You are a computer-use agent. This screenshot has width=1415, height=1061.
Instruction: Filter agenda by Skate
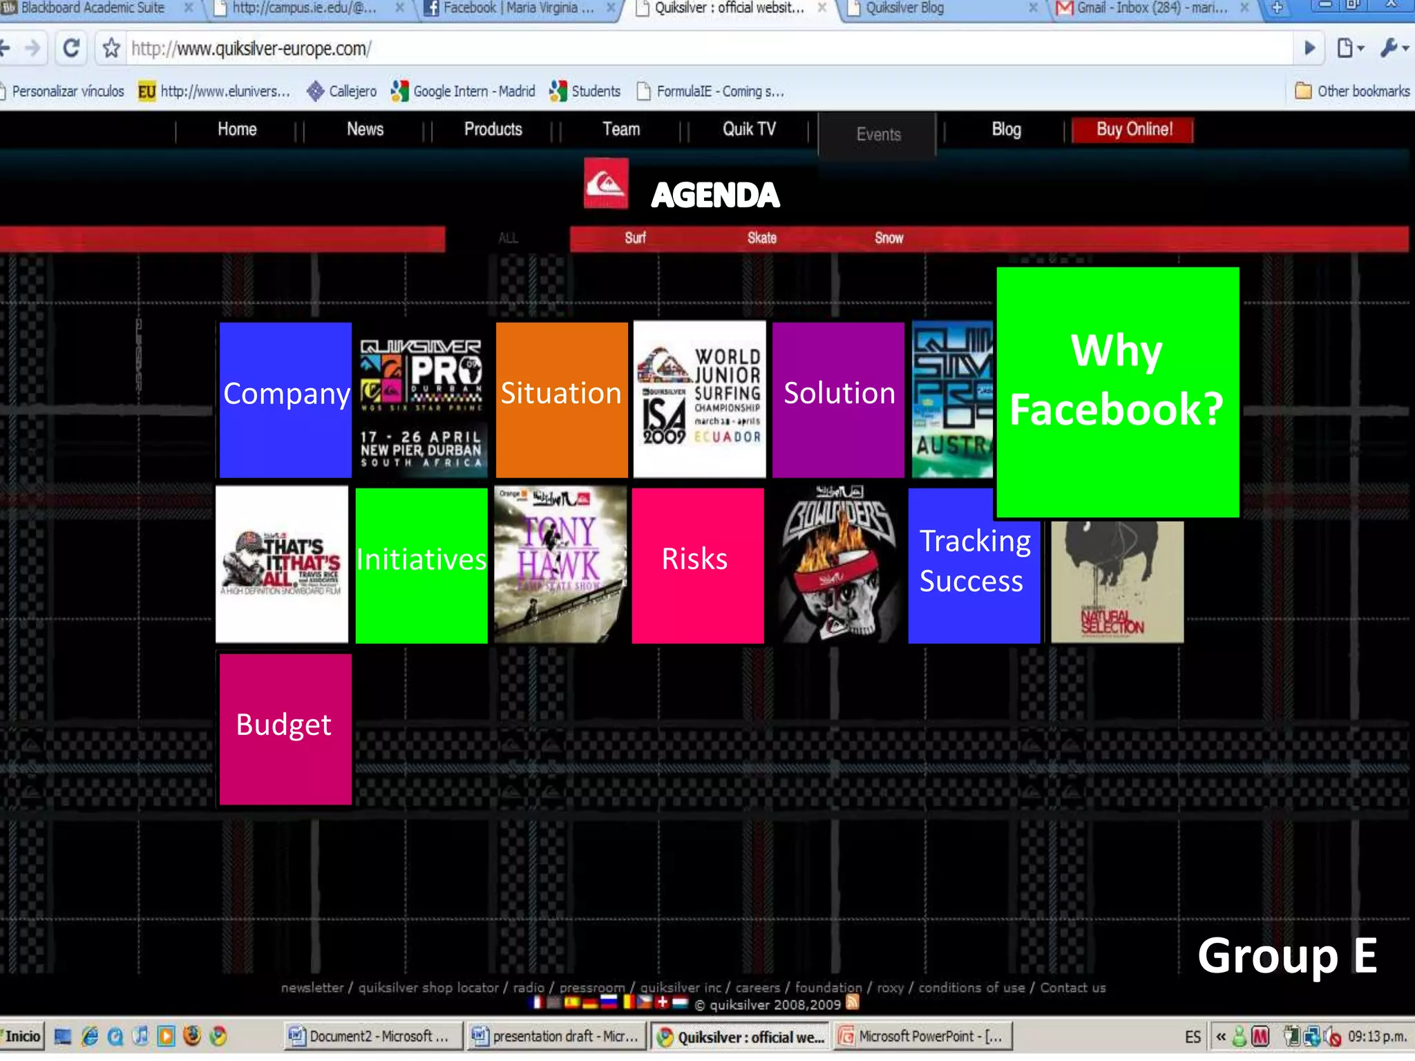[x=761, y=238]
